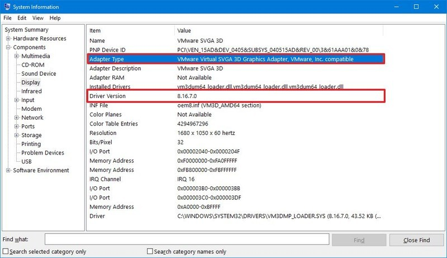
Task: Select the IRQ Channel row
Action: [x=236, y=179]
